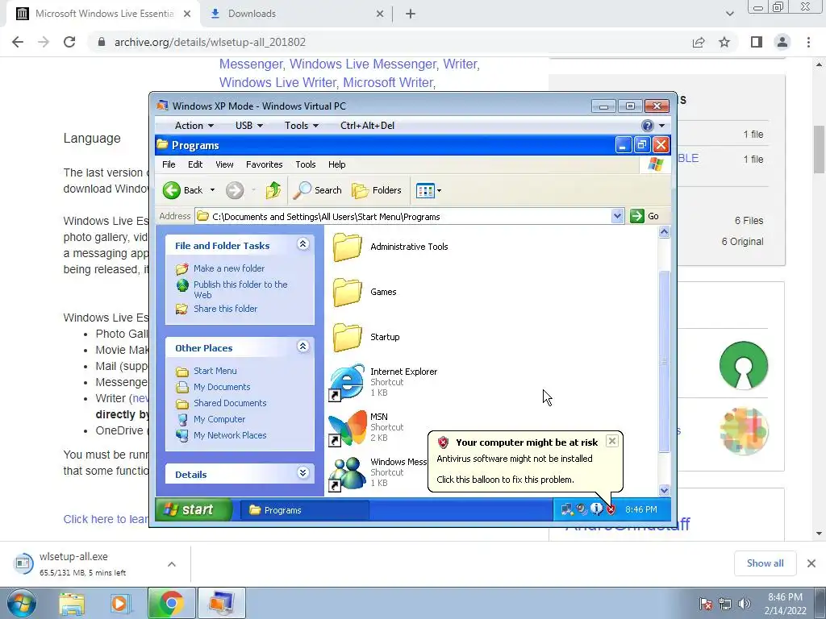
Task: Open the Views dropdown arrow
Action: pyautogui.click(x=440, y=190)
